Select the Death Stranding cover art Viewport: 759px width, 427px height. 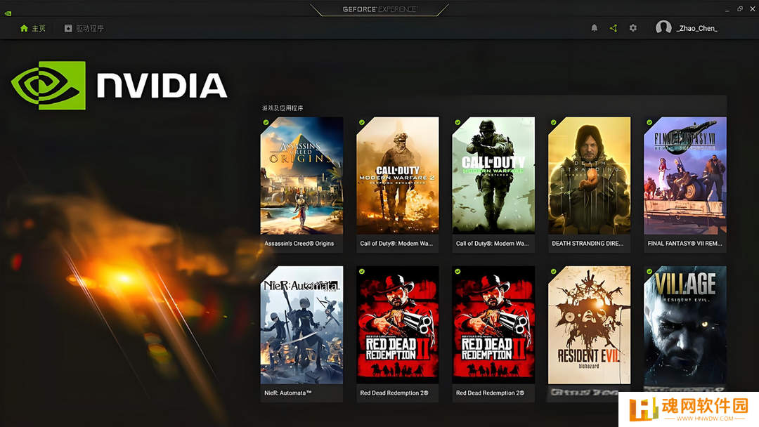tap(589, 176)
